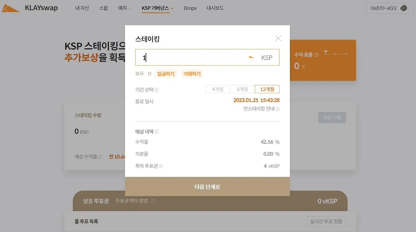Select the 8개월 staking period
This screenshot has width=416, height=232.
tap(242, 89)
